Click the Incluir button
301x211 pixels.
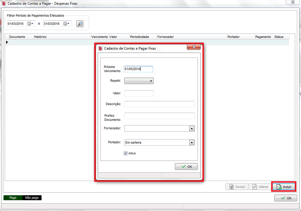(x=284, y=187)
